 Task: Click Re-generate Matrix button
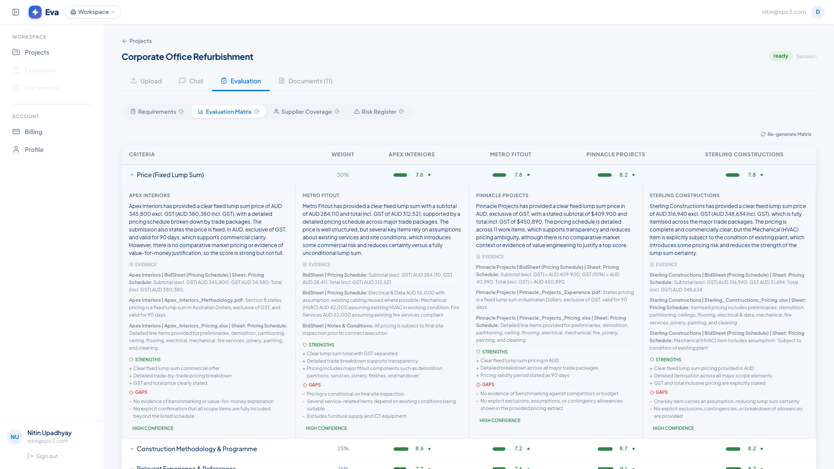786,135
